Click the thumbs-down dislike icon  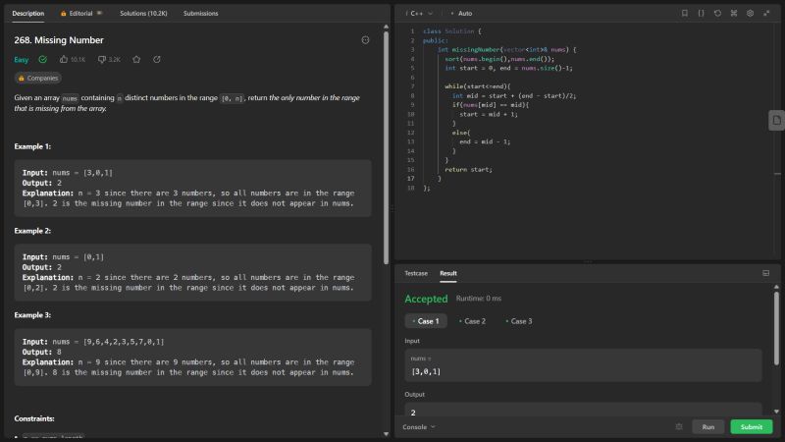pyautogui.click(x=101, y=60)
